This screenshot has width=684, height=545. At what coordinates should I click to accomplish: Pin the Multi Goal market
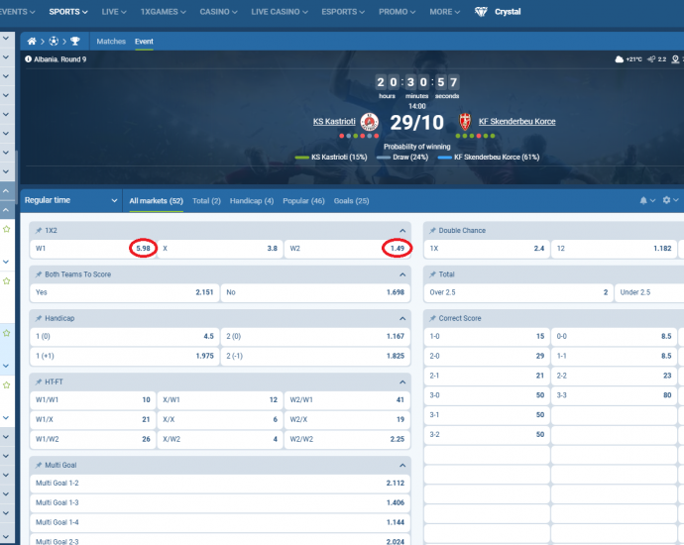[39, 465]
